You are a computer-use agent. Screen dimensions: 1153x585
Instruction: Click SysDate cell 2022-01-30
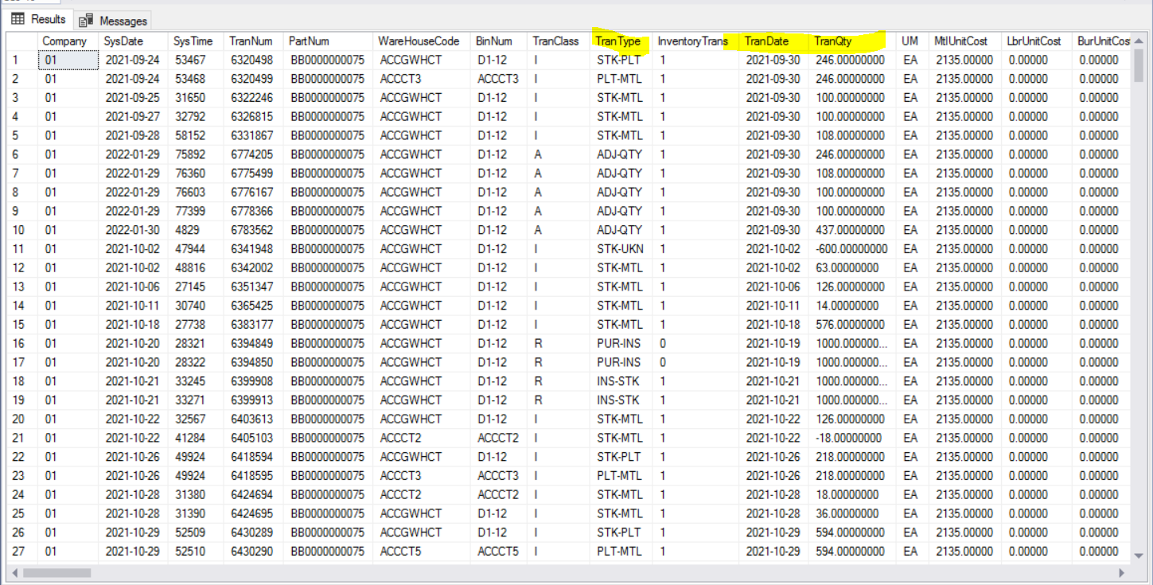tap(134, 230)
